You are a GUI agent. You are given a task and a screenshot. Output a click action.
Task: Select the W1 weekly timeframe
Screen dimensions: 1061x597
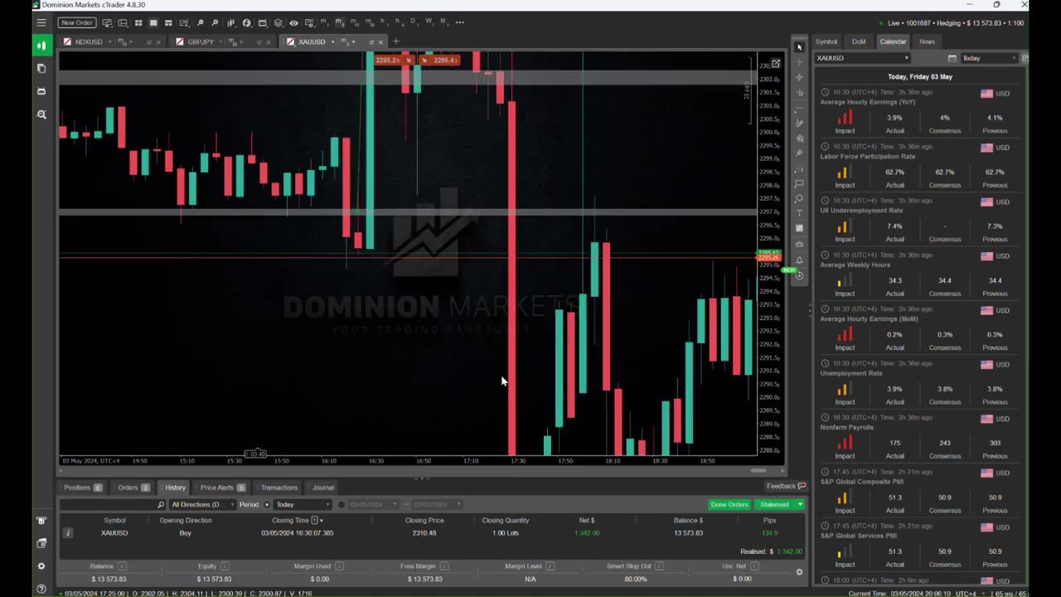429,22
